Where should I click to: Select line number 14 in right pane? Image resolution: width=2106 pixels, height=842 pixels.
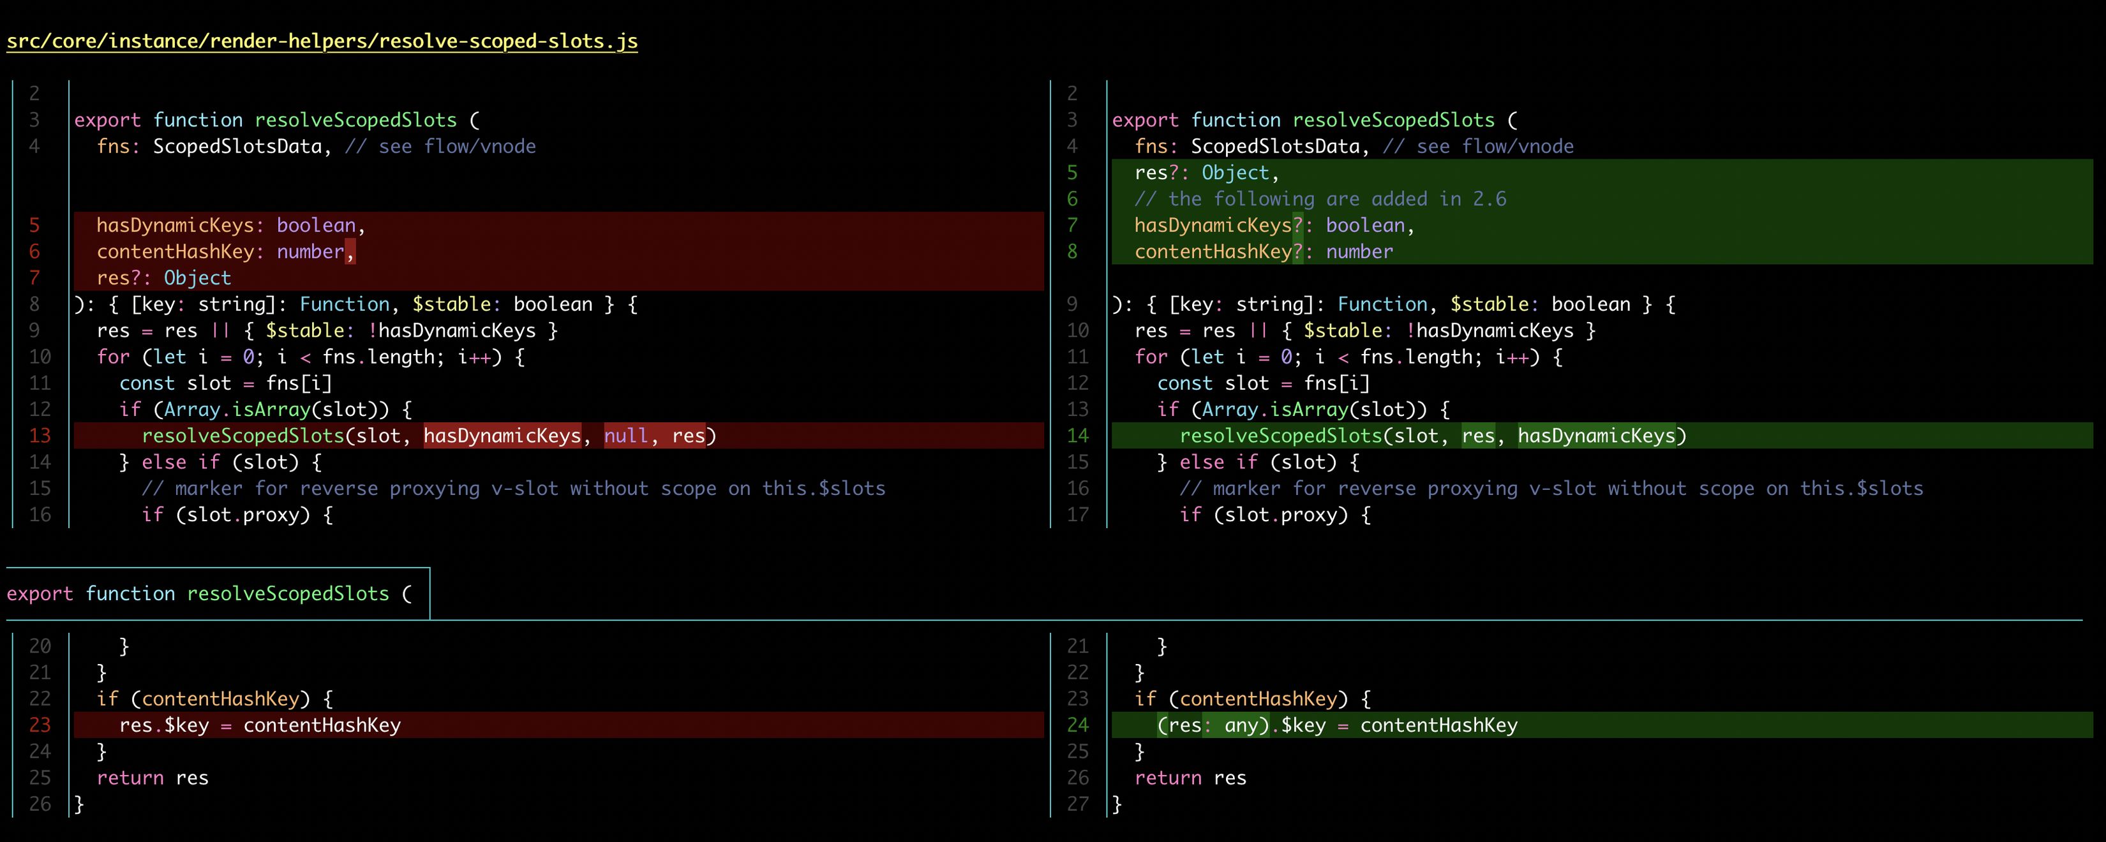[x=1077, y=436]
